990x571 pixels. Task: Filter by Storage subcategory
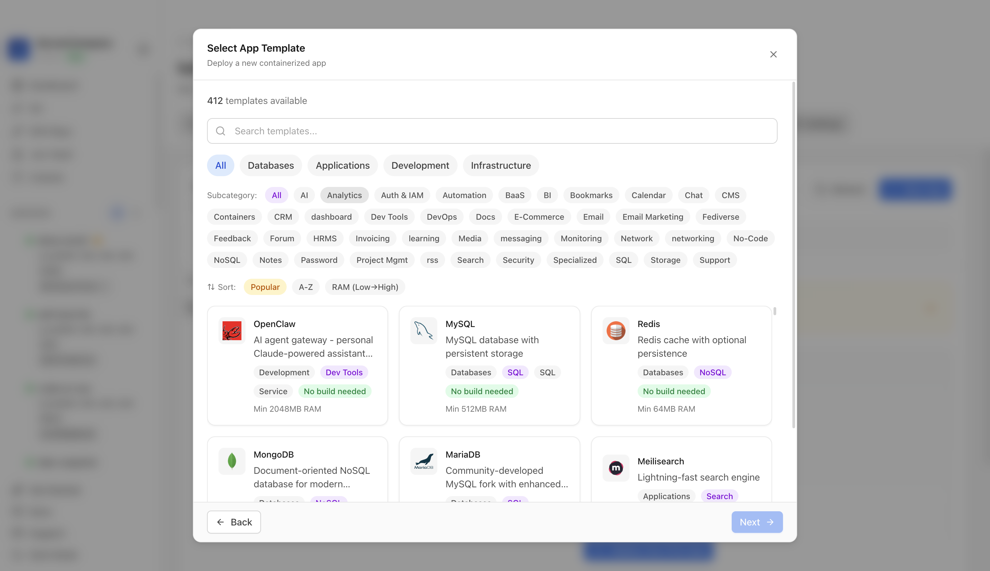(x=665, y=260)
